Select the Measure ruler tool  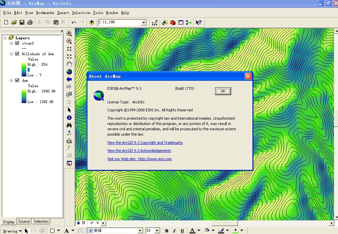[x=69, y=141]
